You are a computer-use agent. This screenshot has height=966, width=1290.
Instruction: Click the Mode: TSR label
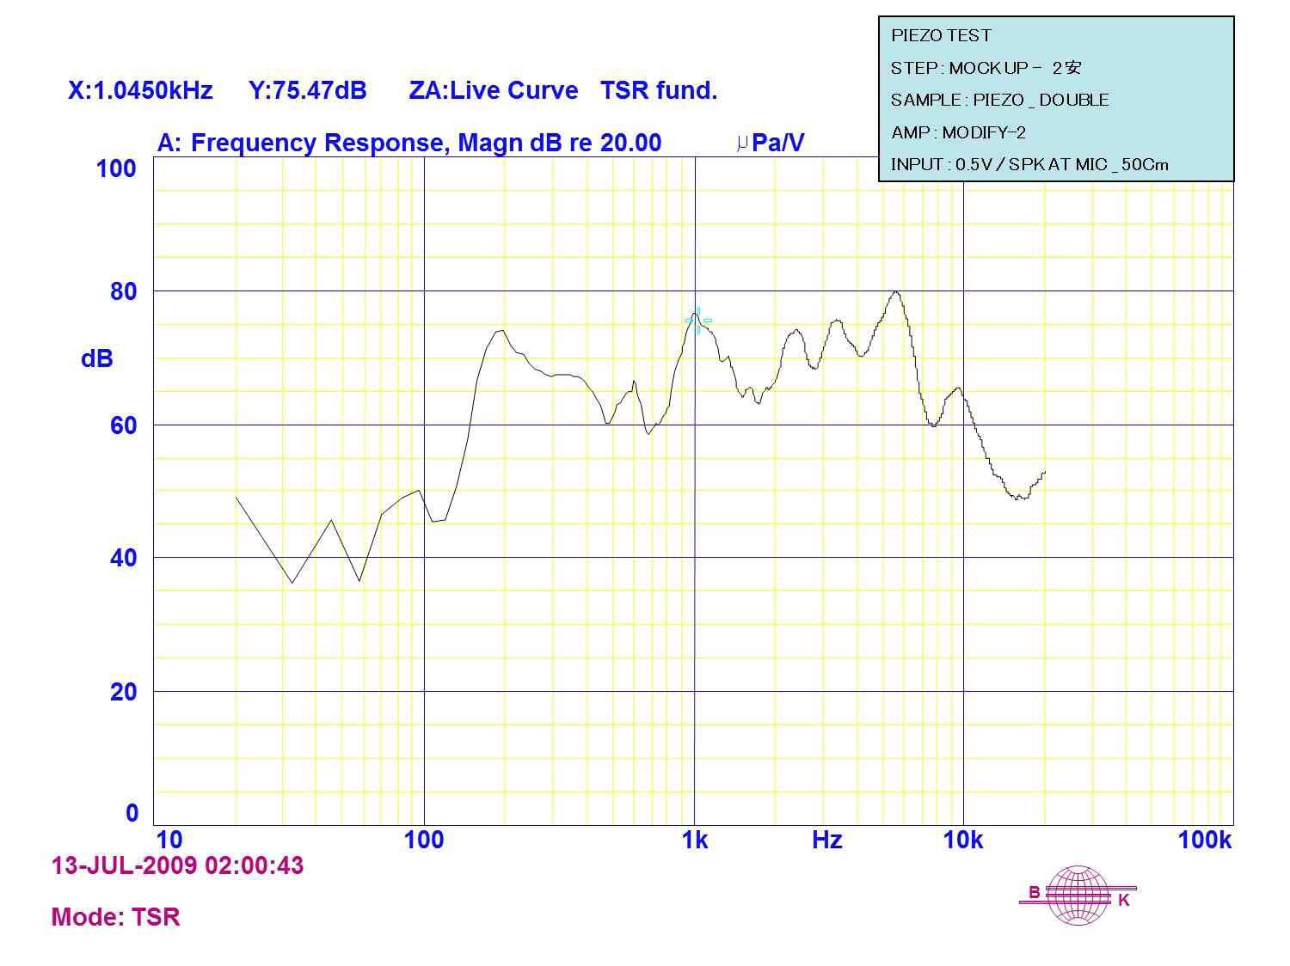click(116, 918)
